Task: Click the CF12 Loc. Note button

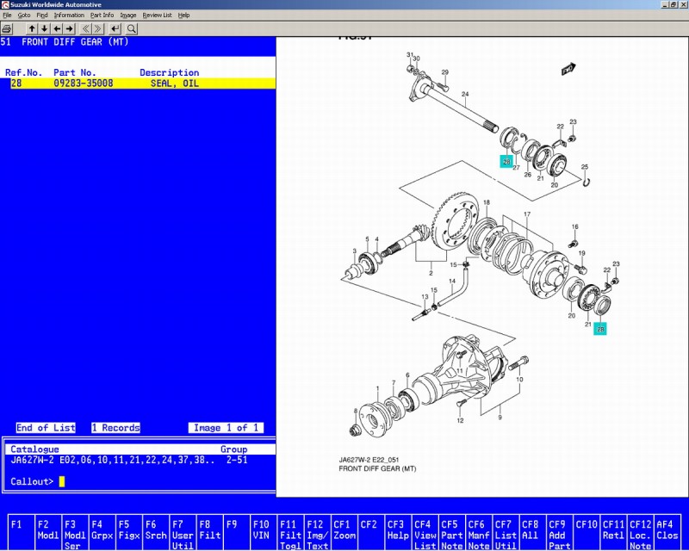Action: click(640, 532)
